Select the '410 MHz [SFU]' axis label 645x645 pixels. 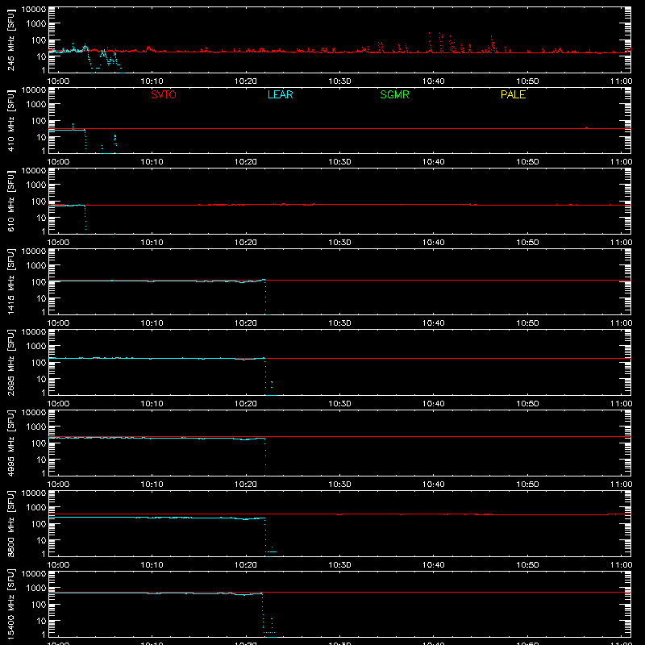click(11, 120)
